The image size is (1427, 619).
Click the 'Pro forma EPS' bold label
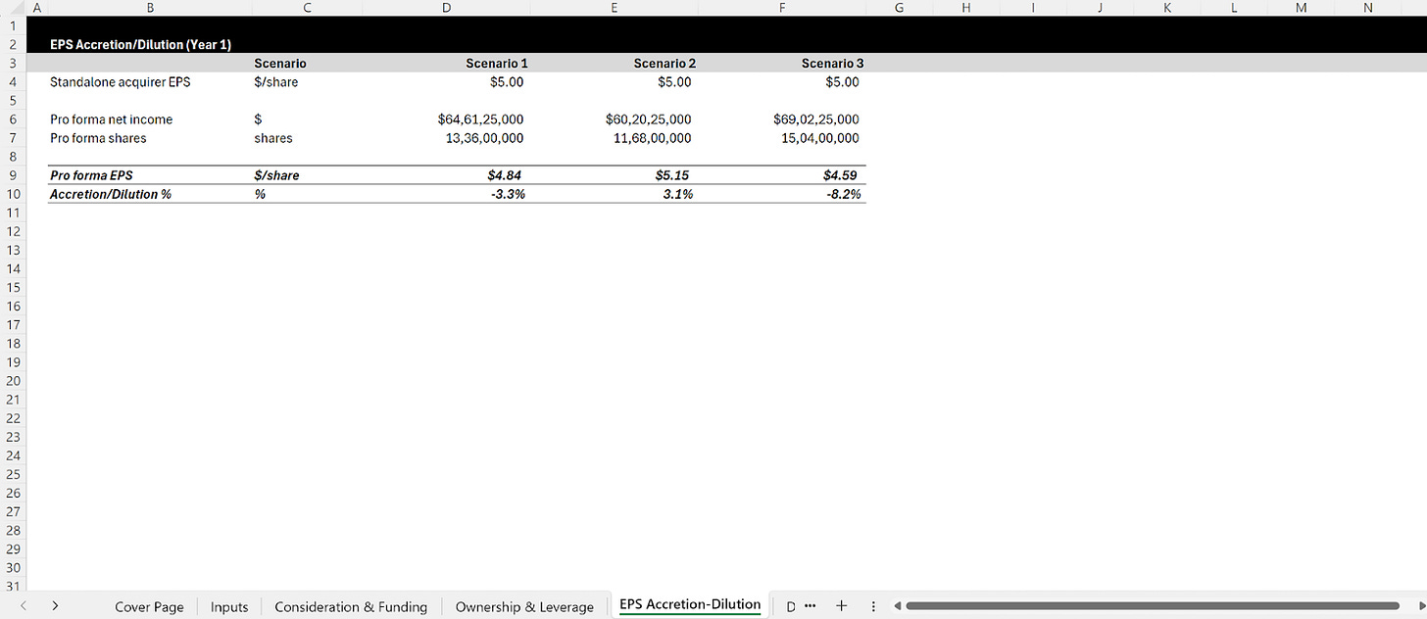[x=90, y=175]
